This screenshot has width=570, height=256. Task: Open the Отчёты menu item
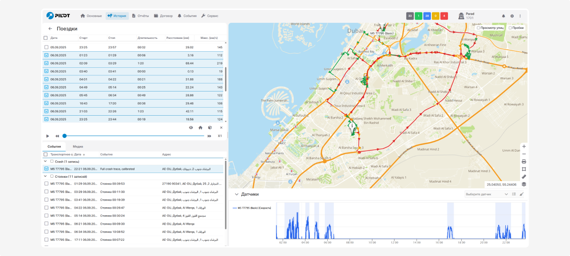tap(140, 16)
